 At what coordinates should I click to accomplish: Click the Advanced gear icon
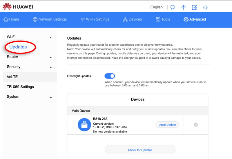pyautogui.click(x=186, y=19)
